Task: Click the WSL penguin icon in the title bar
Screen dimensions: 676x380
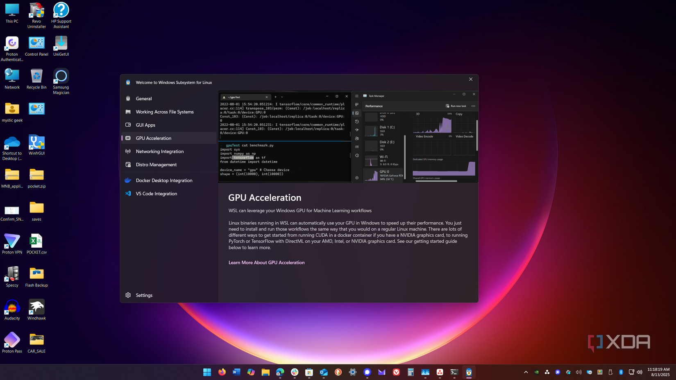Action: [x=128, y=82]
